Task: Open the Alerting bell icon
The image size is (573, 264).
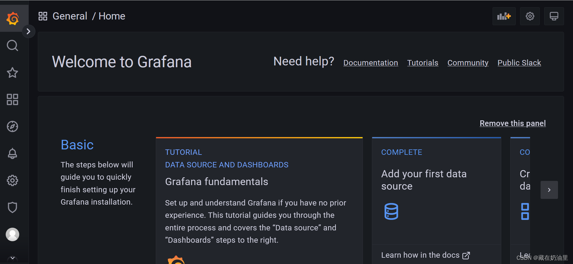Action: (x=12, y=154)
